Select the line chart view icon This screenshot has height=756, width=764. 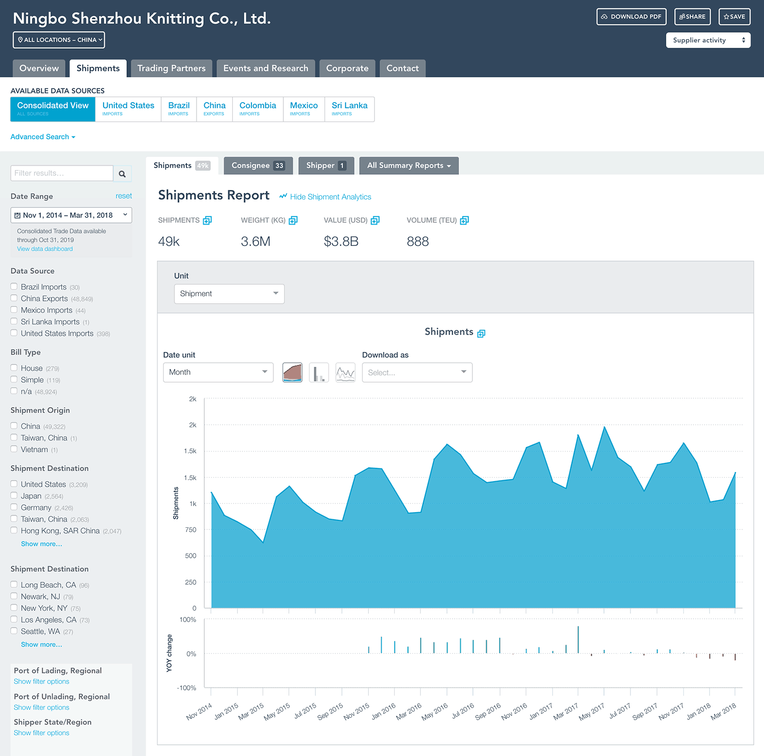pos(345,372)
